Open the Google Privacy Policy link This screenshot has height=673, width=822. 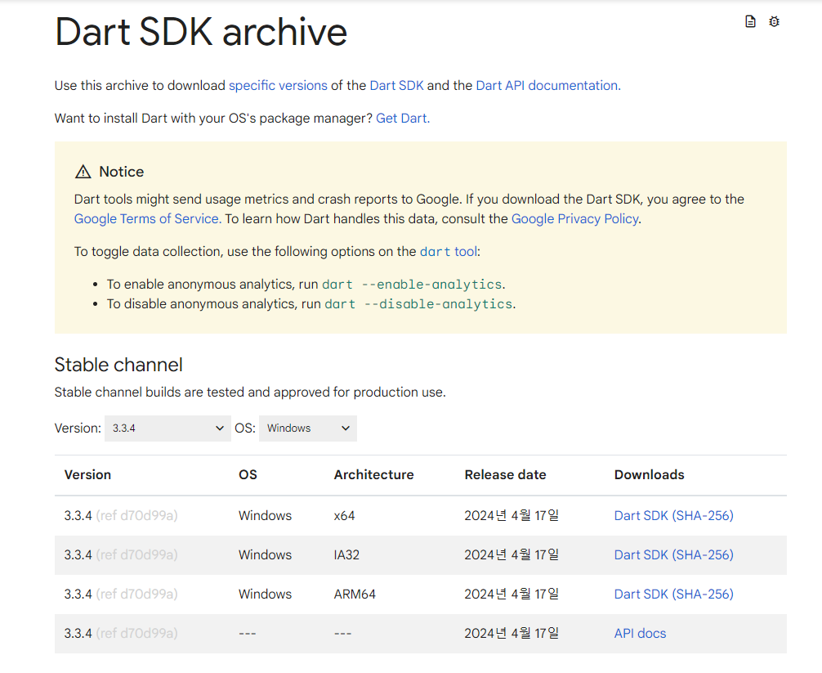point(575,218)
